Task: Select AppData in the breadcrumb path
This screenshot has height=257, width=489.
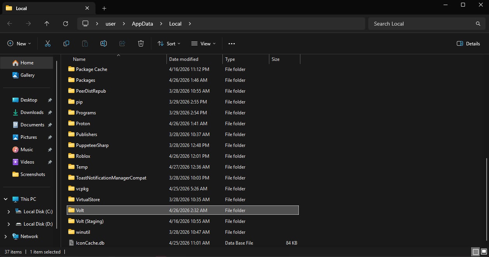Action: [x=142, y=24]
